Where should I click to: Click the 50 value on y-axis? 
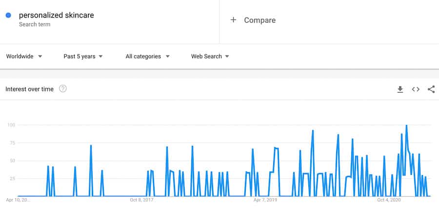coord(11,161)
